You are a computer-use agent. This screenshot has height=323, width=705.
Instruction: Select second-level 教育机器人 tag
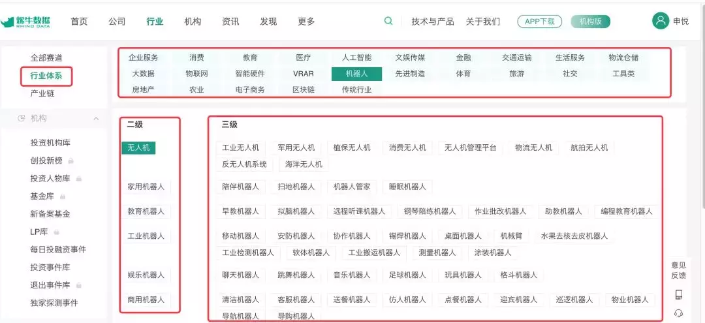[x=146, y=211]
